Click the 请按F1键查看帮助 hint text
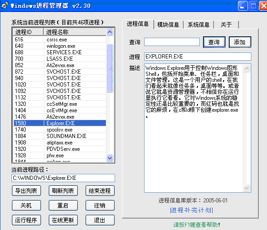The image size is (267, 230). click(197, 225)
